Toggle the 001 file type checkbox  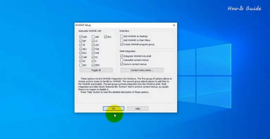(x=105, y=37)
